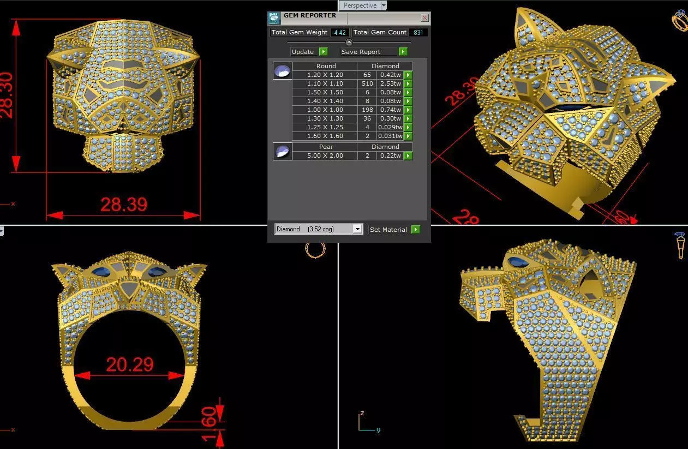Click the 1.60 X 1.60 size cell
The width and height of the screenshot is (688, 449).
325,136
